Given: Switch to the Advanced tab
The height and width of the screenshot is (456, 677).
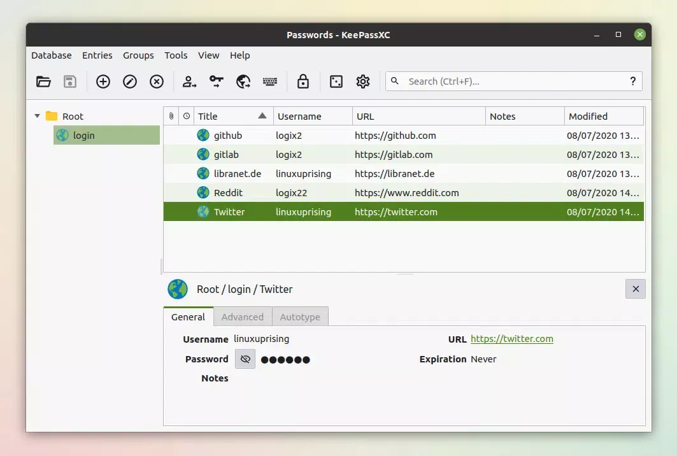Looking at the screenshot, I should tap(243, 317).
